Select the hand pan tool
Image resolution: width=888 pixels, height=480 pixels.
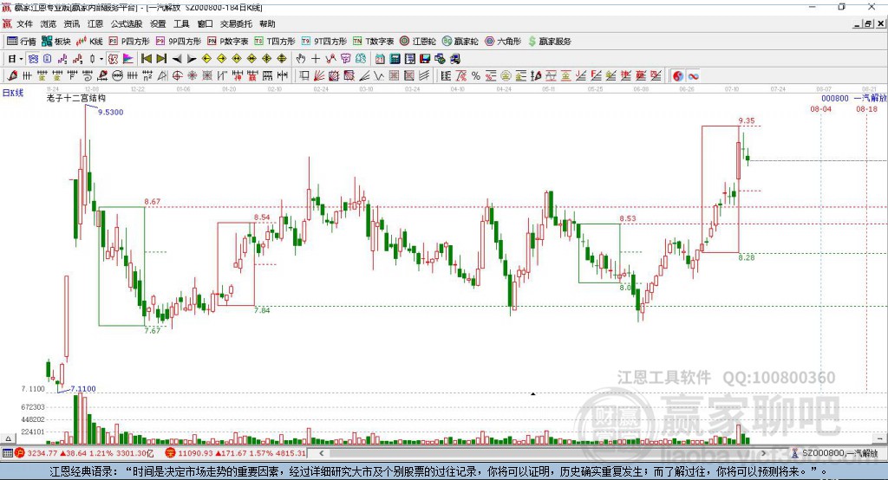pos(301,58)
